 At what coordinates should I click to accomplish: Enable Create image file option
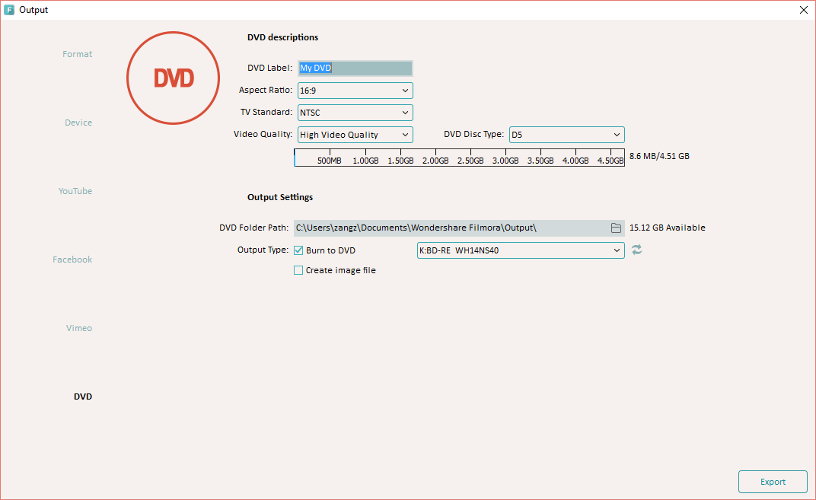[298, 270]
